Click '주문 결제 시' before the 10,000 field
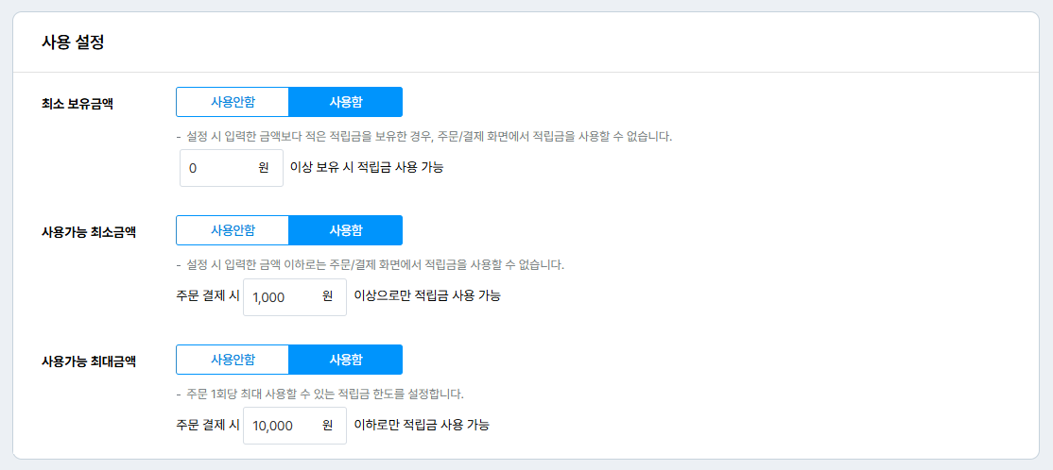Screen dimensions: 1053x470 pos(208,425)
